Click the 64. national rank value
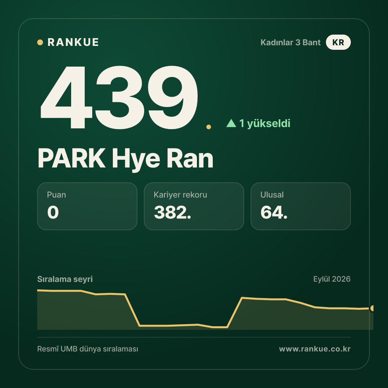388x388 pixels. coord(274,212)
